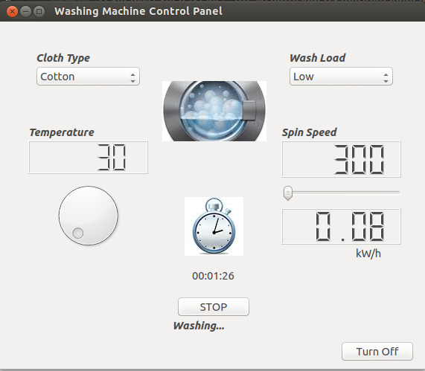Click the Washing... status text
The image size is (425, 371).
[x=199, y=326]
